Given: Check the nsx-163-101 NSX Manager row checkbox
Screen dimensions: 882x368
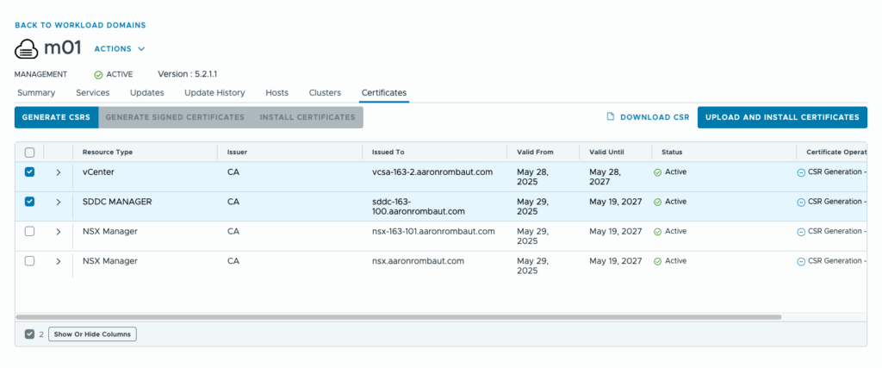Looking at the screenshot, I should point(30,232).
